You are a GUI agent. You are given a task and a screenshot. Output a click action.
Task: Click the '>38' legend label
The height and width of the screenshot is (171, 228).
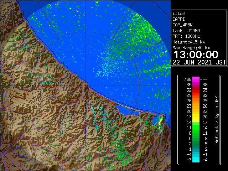coord(188,79)
